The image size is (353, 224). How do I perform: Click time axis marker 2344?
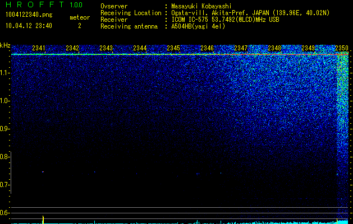pyautogui.click(x=140, y=48)
